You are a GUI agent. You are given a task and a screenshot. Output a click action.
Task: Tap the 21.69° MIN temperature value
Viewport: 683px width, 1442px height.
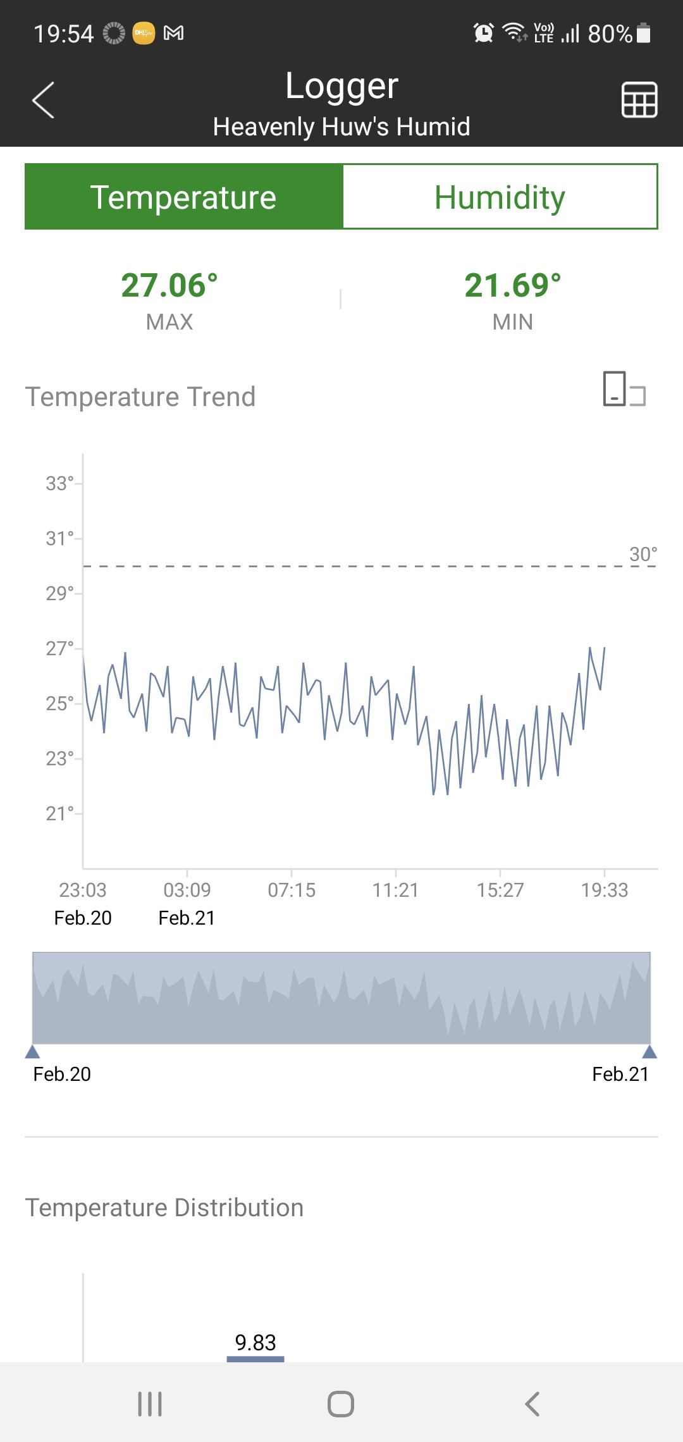pyautogui.click(x=512, y=285)
